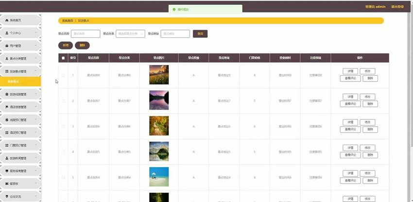Open the 景点分类 filter dropdown
This screenshot has width=413, height=202.
pos(130,34)
